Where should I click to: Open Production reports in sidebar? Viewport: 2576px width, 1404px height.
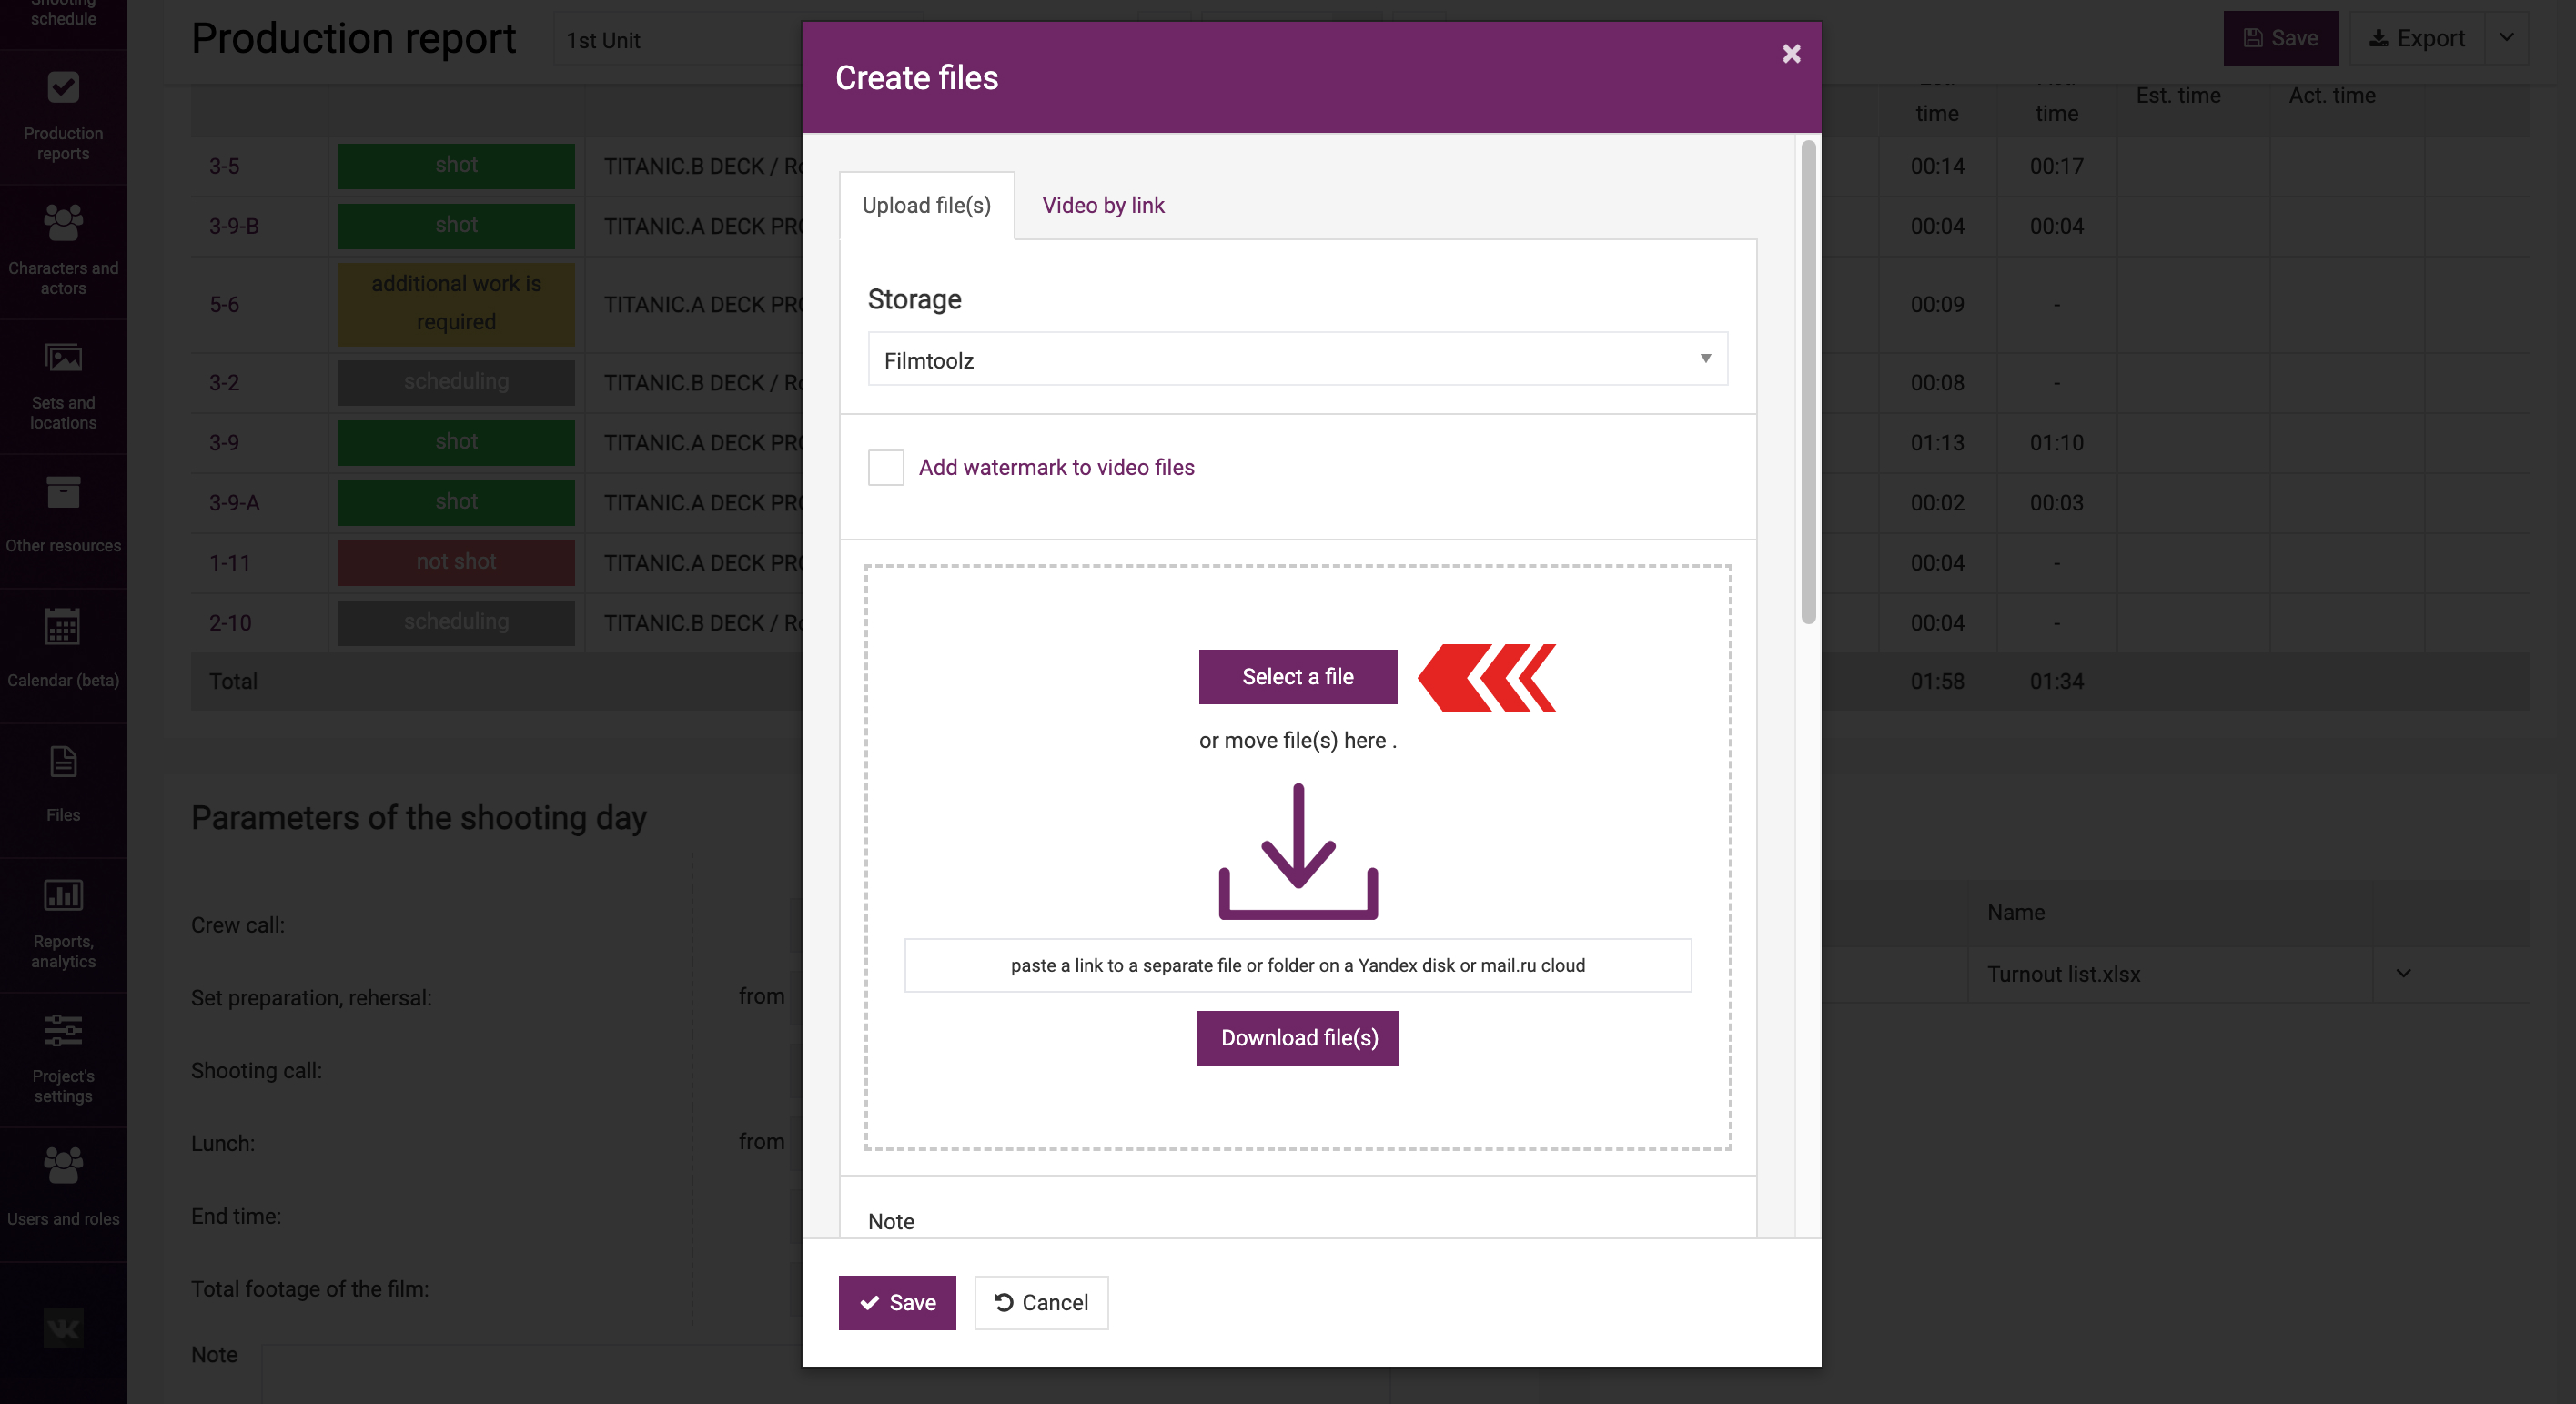[x=63, y=117]
